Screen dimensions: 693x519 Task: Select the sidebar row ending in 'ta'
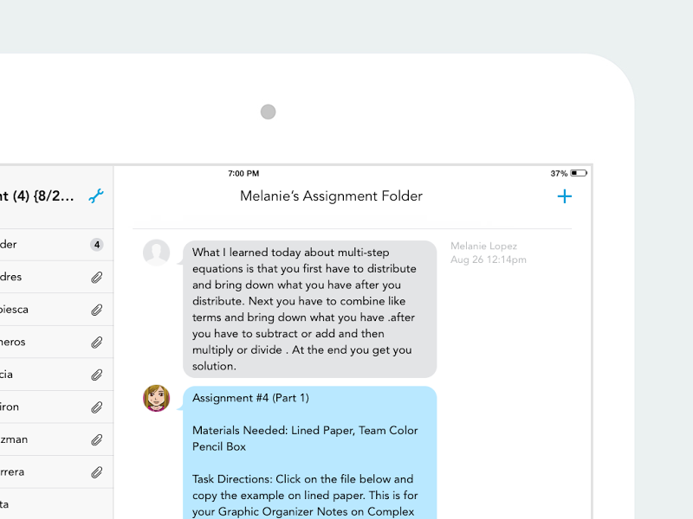point(56,504)
